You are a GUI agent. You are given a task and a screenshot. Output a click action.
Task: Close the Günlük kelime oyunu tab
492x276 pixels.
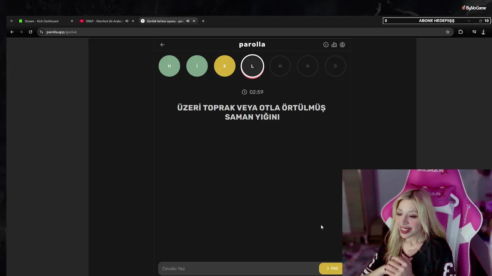[x=194, y=21]
